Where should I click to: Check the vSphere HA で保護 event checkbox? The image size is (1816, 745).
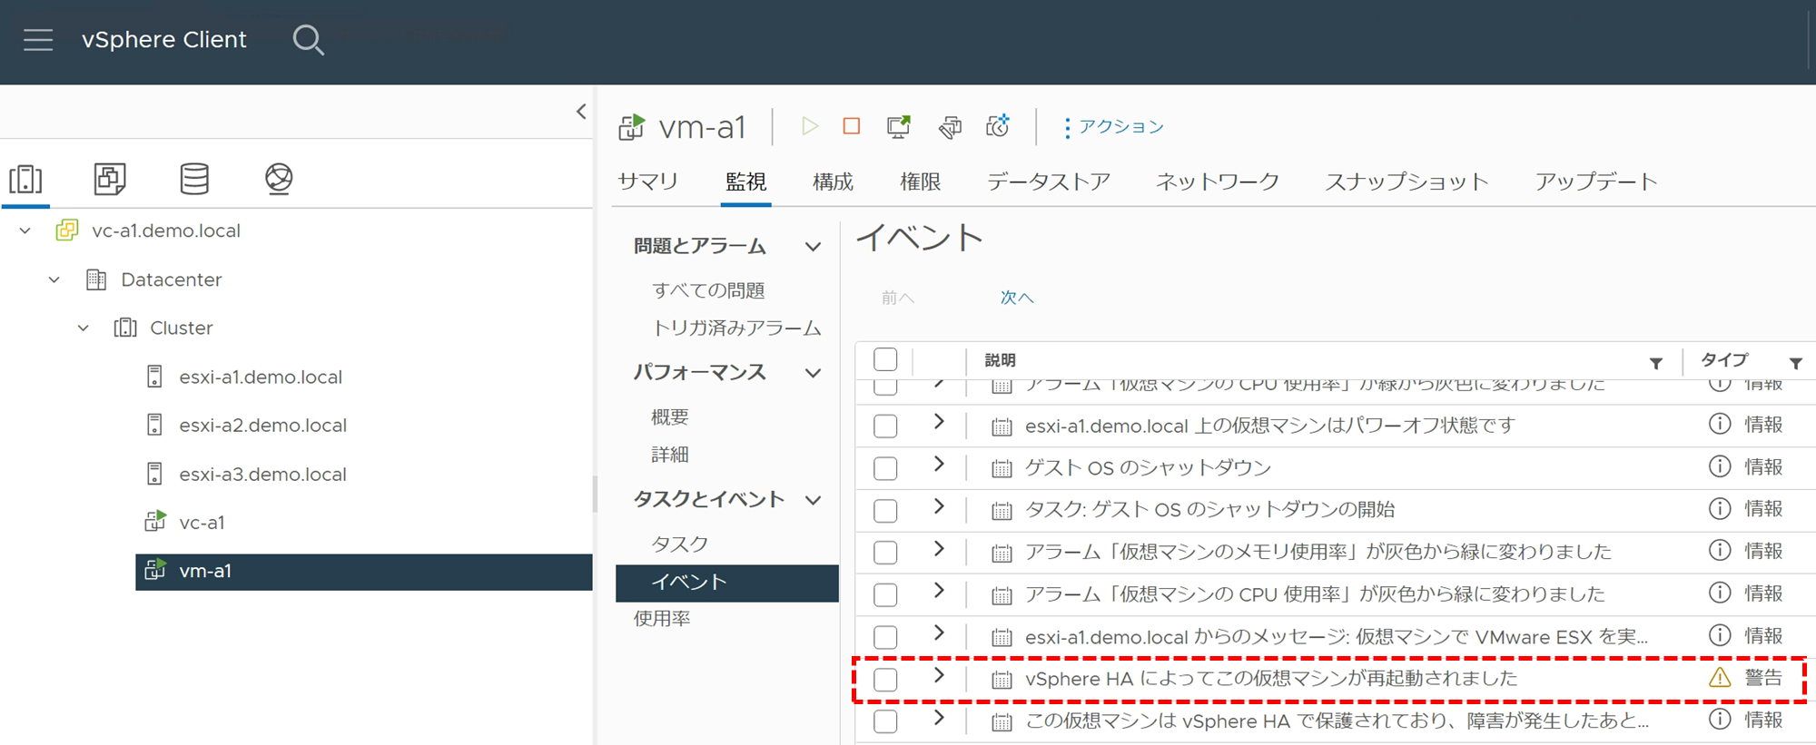coord(885,721)
